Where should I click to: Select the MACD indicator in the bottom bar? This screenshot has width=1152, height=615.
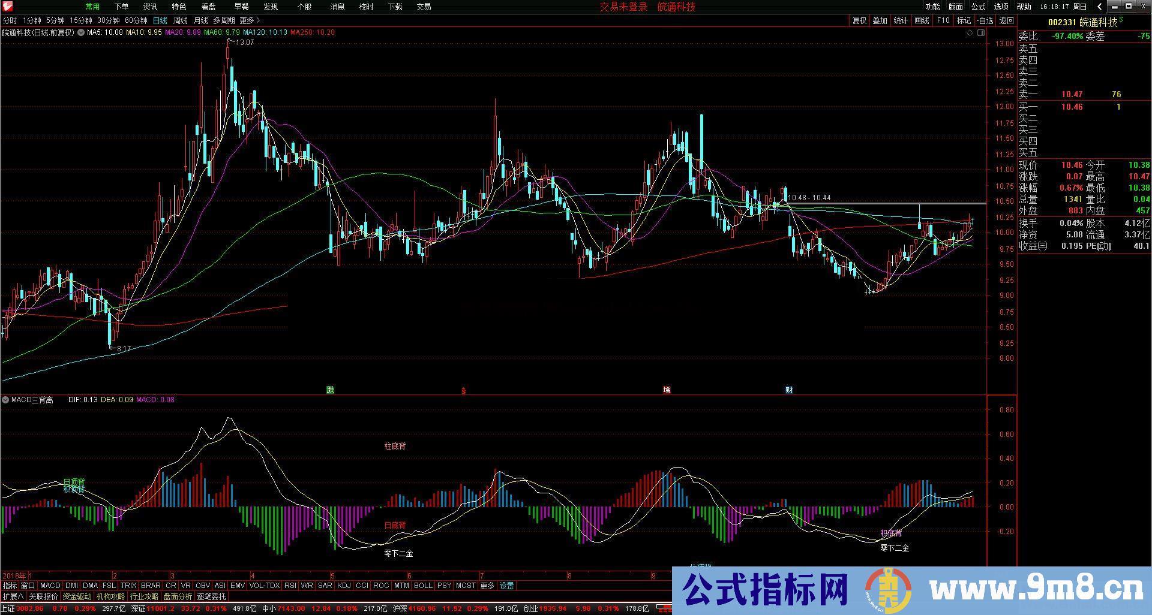coord(49,586)
